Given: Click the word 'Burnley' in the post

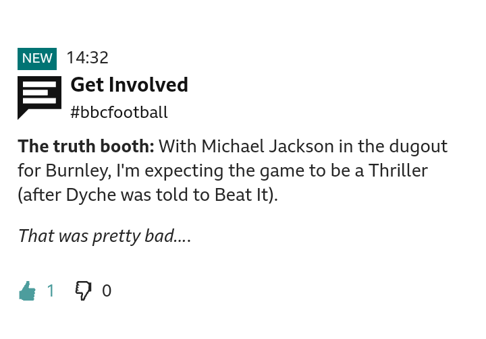Looking at the screenshot, I should point(78,171).
